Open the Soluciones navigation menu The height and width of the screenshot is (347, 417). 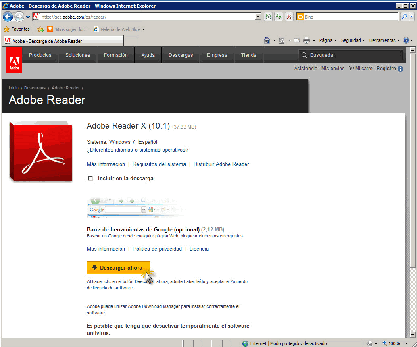[78, 55]
